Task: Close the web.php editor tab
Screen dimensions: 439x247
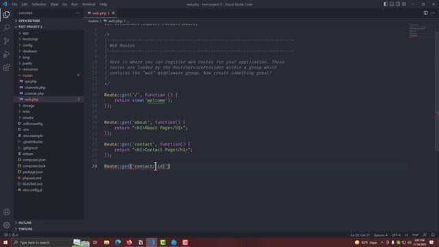Action: tap(113, 13)
